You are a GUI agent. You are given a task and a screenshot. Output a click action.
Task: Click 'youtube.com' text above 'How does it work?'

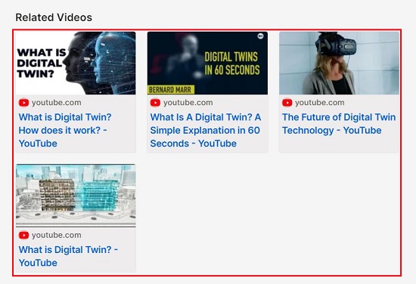57,103
